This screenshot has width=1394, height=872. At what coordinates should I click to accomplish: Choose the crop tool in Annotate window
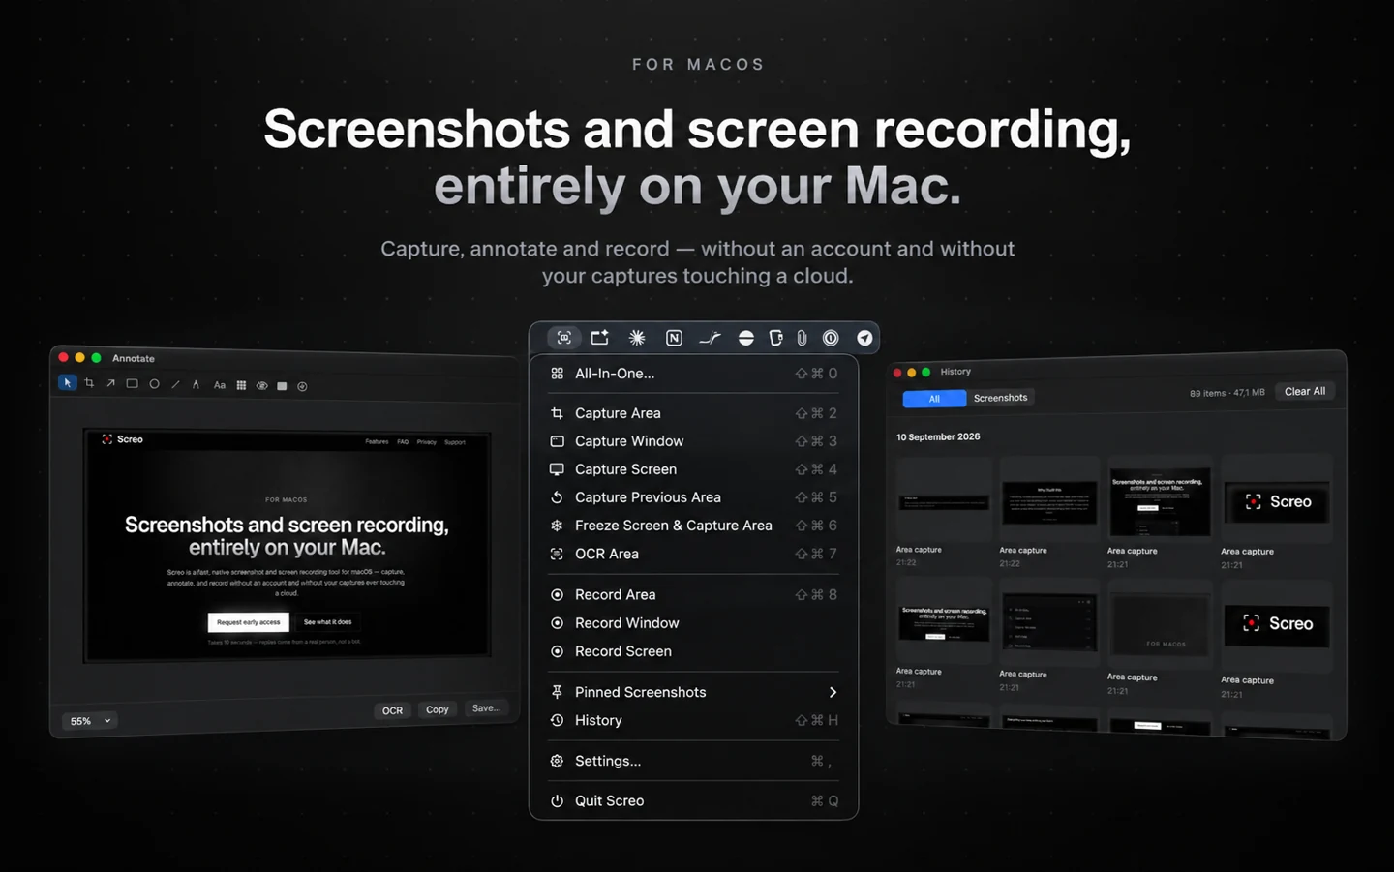[89, 383]
